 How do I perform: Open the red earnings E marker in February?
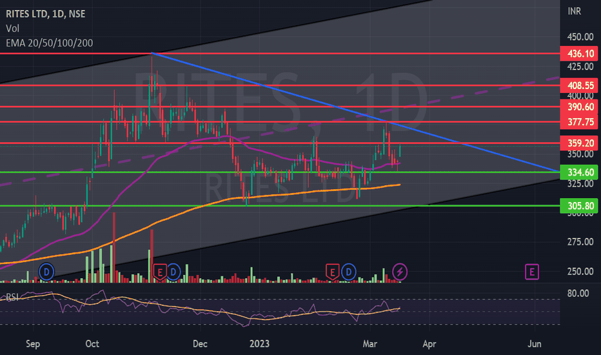point(332,272)
